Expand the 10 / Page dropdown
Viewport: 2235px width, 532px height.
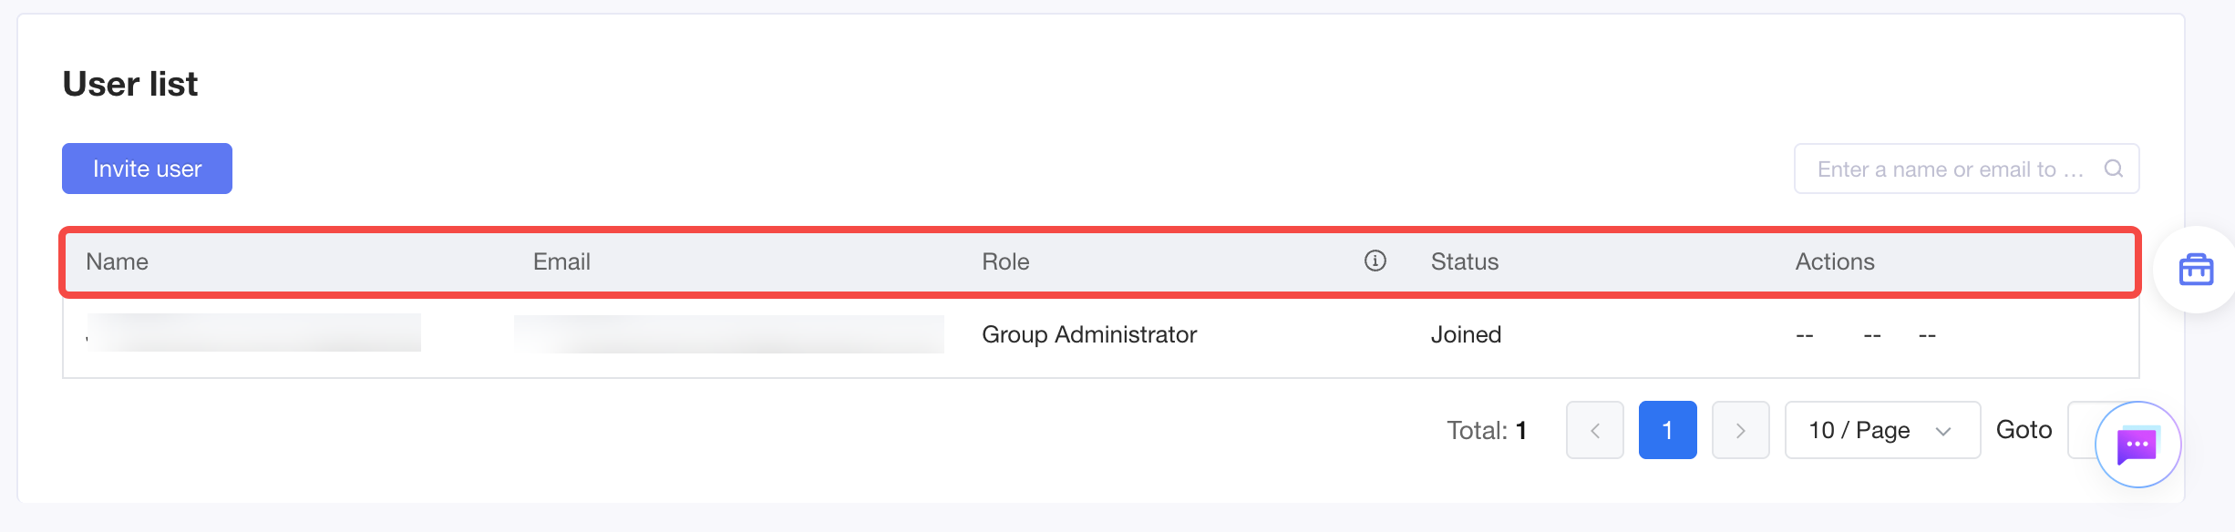(x=1882, y=430)
